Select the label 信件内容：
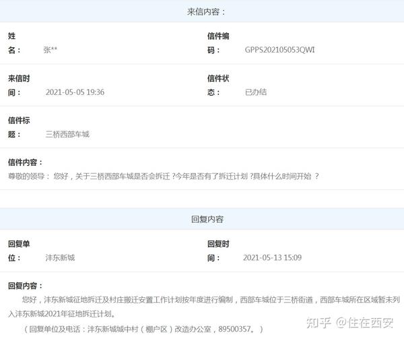The width and height of the screenshot is (404, 339). [x=26, y=162]
